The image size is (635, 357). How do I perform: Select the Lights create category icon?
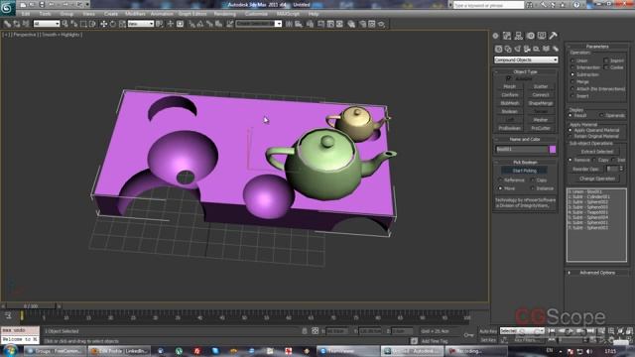(x=518, y=49)
